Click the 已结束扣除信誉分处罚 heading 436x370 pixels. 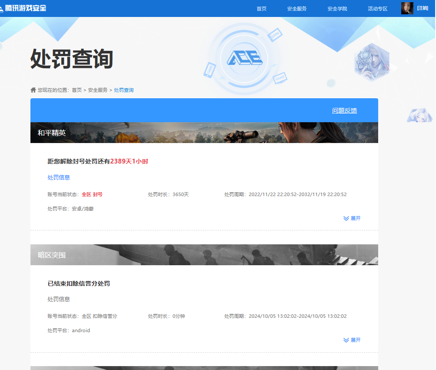(79, 283)
